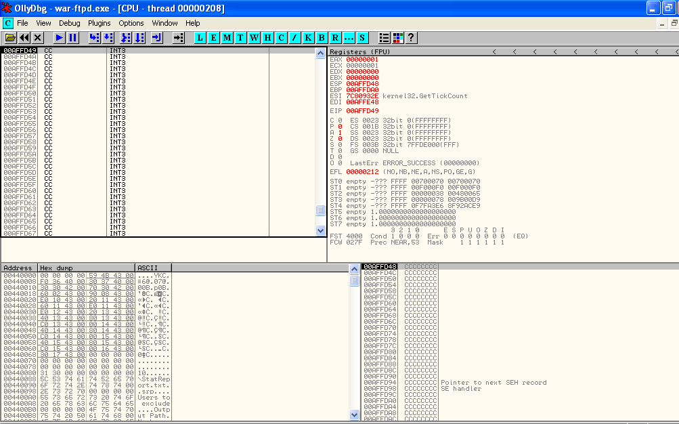Select disassembly row at address 00AFFD50
The width and height of the screenshot is (679, 424).
click(x=158, y=93)
